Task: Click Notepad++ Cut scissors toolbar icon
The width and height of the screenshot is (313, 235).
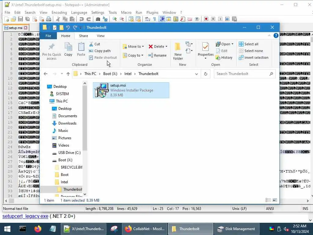Action: 58,19
